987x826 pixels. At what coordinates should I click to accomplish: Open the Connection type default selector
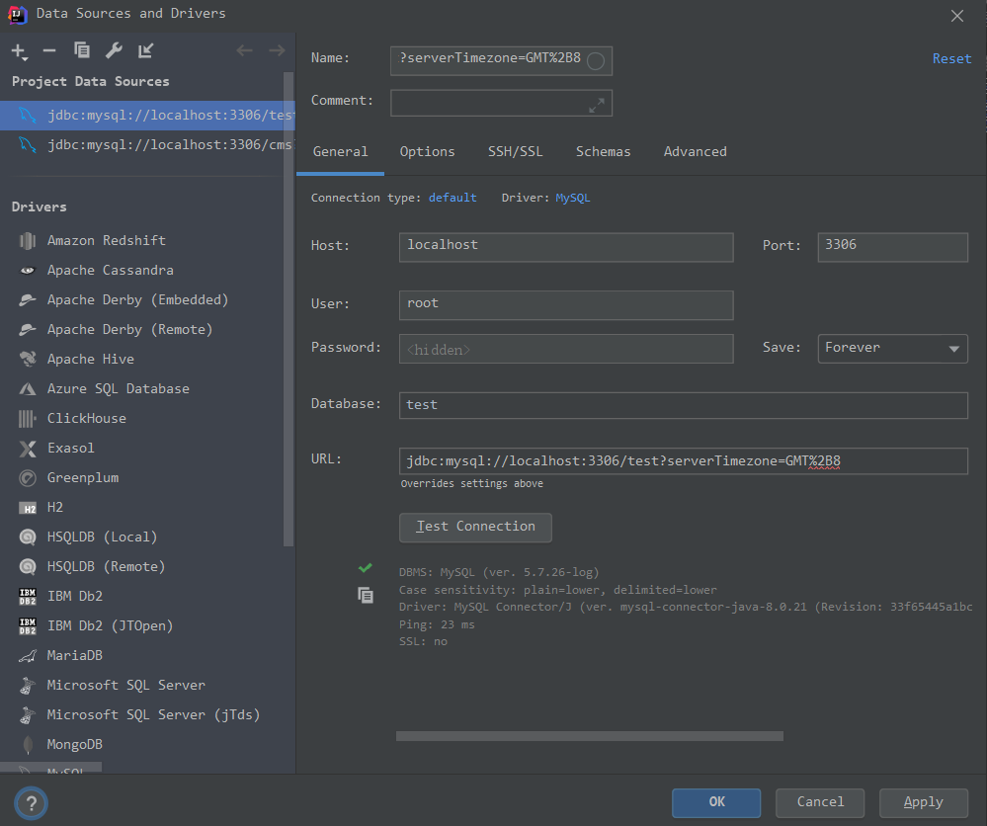(452, 199)
